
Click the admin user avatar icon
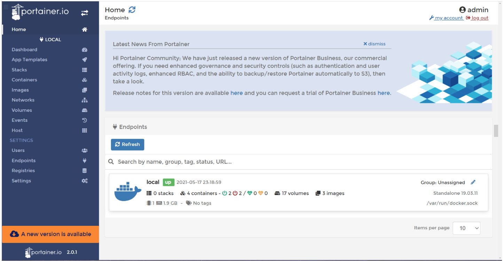(x=462, y=10)
